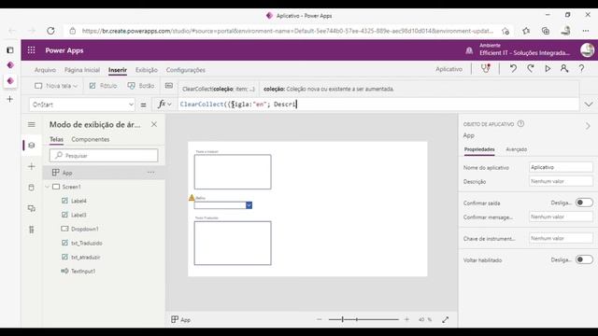The image size is (598, 336).
Task: Select the Avançado tab
Action: click(x=517, y=149)
